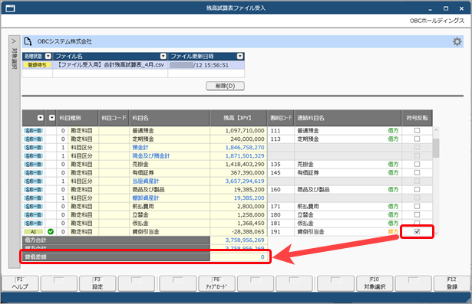Click the AI badge in 貸倒引当金 row
The height and width of the screenshot is (304, 472).
tap(33, 231)
